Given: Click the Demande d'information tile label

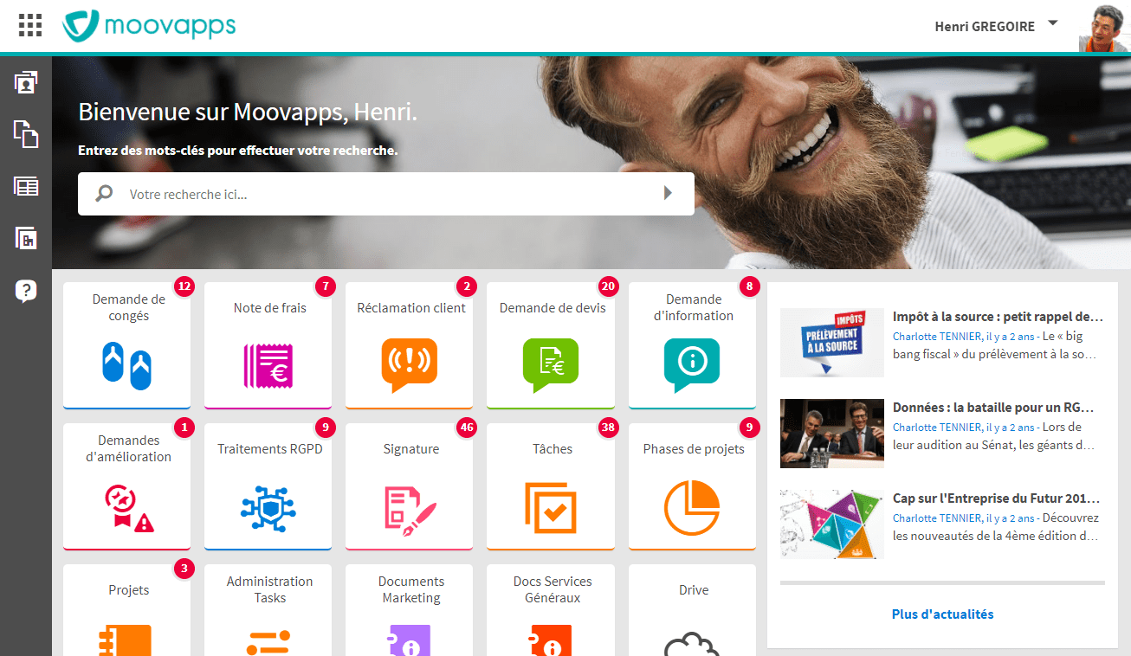Looking at the screenshot, I should (x=694, y=307).
